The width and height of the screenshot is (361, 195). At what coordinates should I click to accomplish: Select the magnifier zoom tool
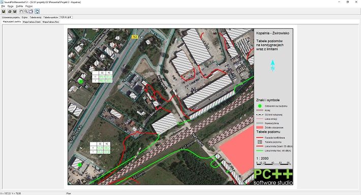(26, 11)
